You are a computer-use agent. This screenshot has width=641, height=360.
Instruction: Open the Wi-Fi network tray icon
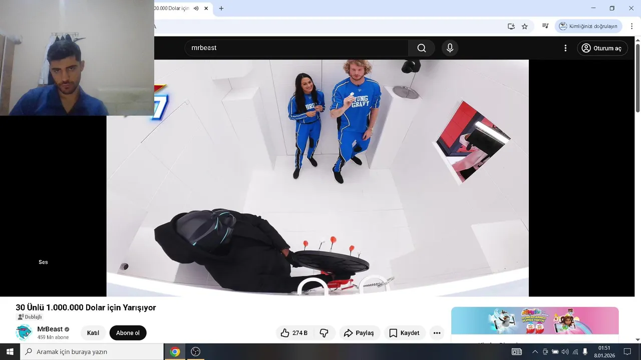pyautogui.click(x=575, y=352)
